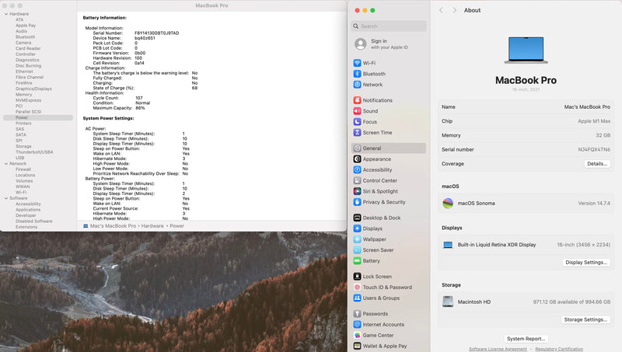Select Printers in System Information sidebar
This screenshot has height=352, width=622.
[23, 124]
